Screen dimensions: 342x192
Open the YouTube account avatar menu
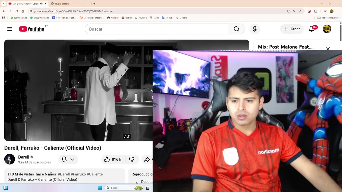click(x=327, y=29)
